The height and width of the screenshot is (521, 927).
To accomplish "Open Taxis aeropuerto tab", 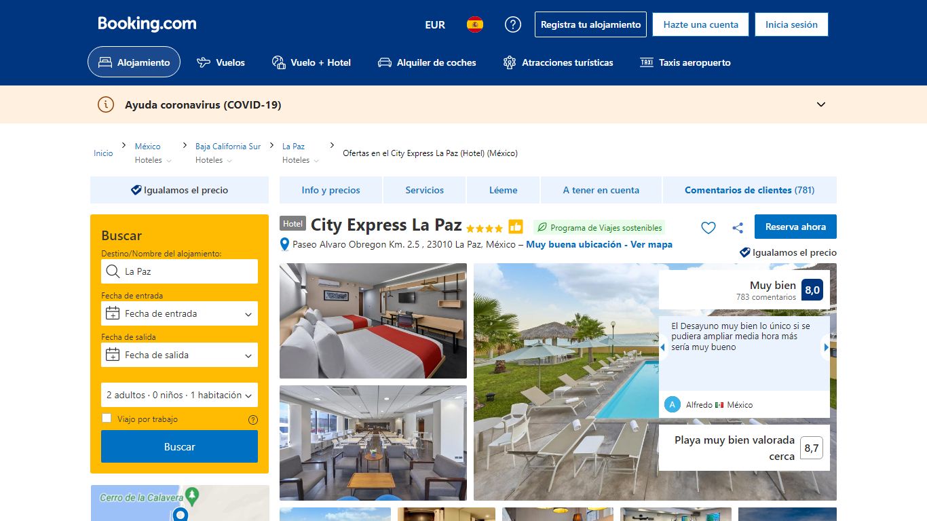I will pyautogui.click(x=685, y=62).
